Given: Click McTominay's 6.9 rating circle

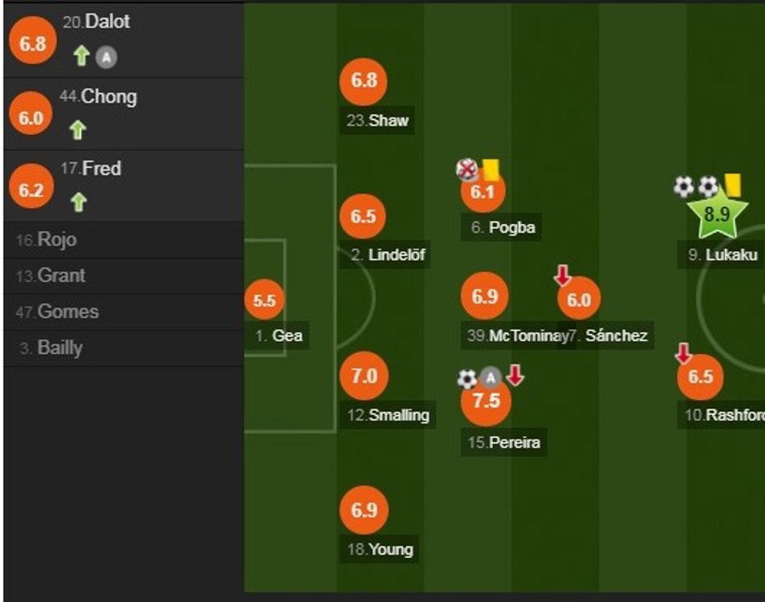Looking at the screenshot, I should (x=485, y=297).
